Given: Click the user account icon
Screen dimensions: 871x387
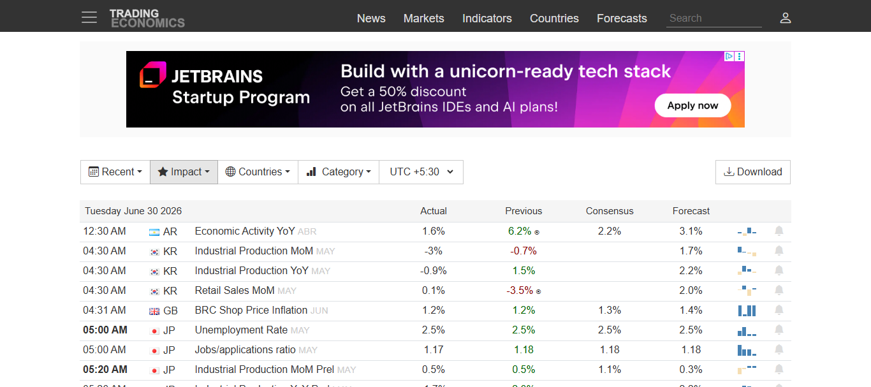Looking at the screenshot, I should click(x=786, y=18).
